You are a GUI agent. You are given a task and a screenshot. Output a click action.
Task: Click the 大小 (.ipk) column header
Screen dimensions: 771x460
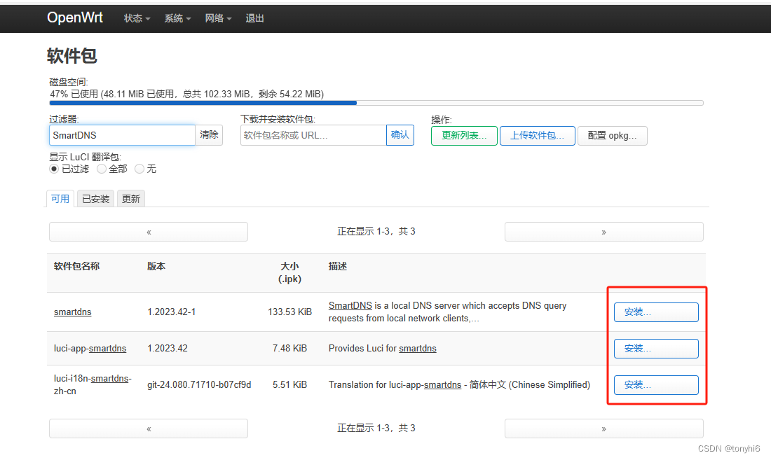click(x=290, y=272)
